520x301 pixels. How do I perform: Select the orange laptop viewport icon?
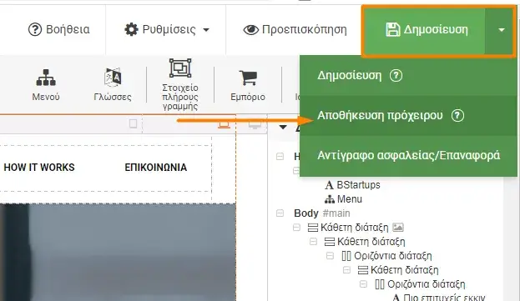pyautogui.click(x=225, y=124)
